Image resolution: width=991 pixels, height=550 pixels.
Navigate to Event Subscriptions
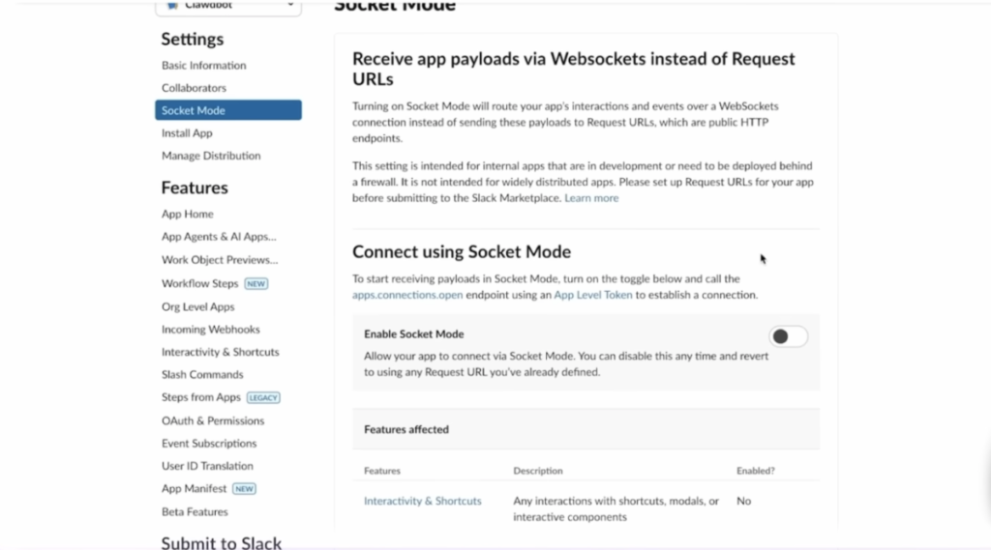click(x=209, y=444)
